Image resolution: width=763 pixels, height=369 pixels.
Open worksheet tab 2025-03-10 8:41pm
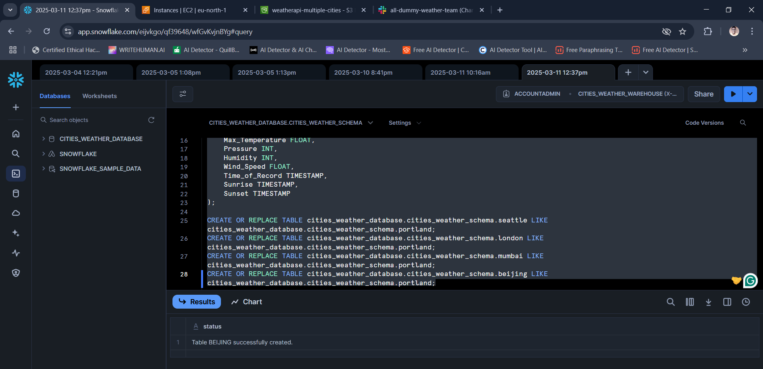376,72
